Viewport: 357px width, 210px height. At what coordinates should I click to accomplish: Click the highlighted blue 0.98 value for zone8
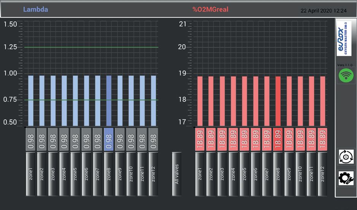pyautogui.click(x=109, y=139)
